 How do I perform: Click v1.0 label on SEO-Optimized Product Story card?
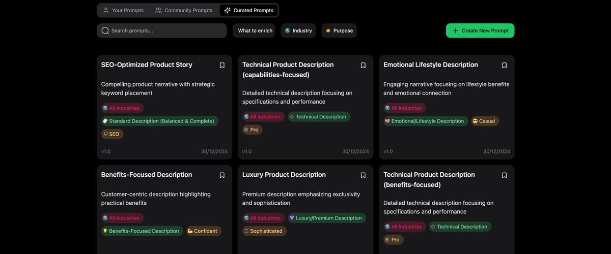(x=106, y=151)
